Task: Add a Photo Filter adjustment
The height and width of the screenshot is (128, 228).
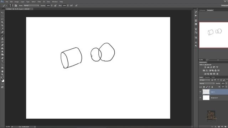Action: (213, 70)
